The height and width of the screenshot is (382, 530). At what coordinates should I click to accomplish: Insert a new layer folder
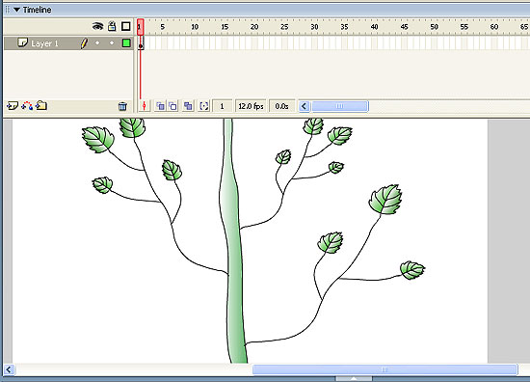41,106
